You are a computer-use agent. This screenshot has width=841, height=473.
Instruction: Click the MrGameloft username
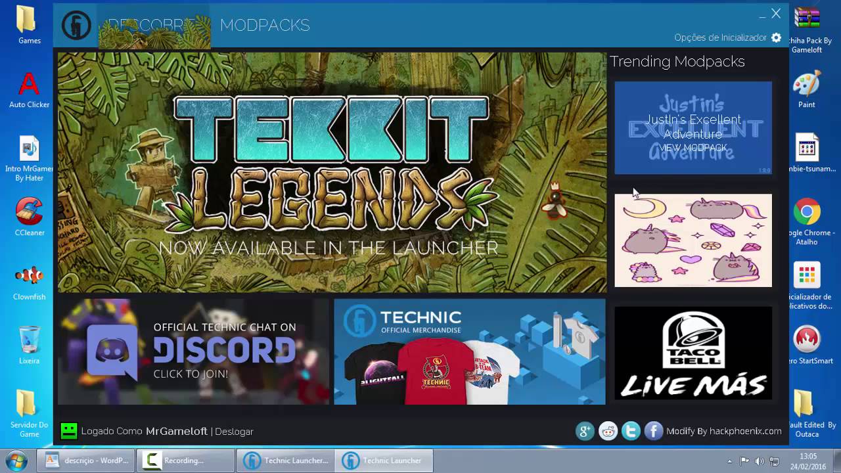[177, 431]
